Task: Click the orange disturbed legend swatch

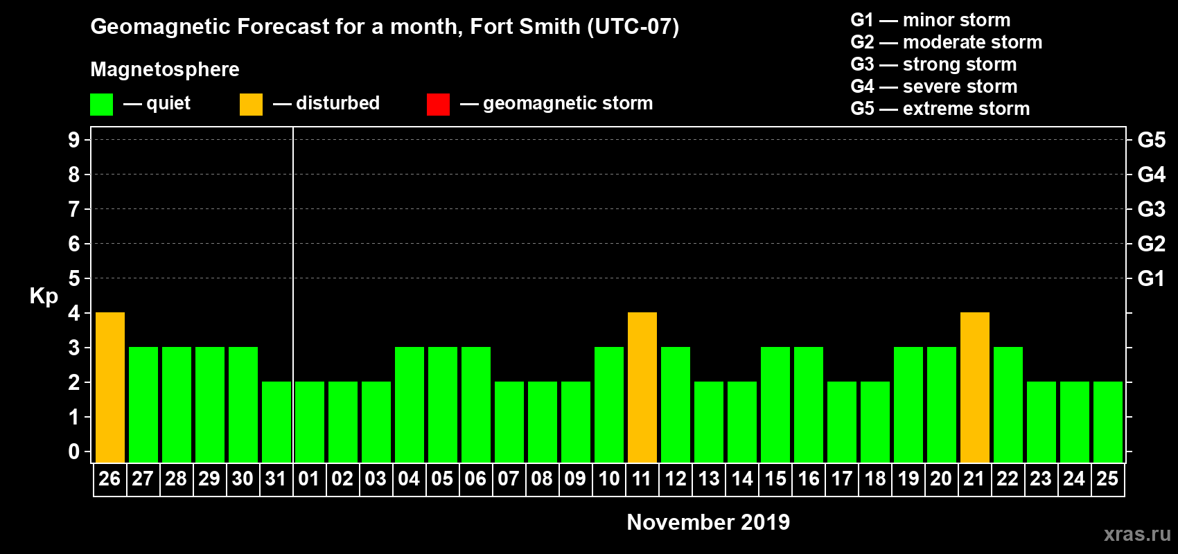Action: 252,105
